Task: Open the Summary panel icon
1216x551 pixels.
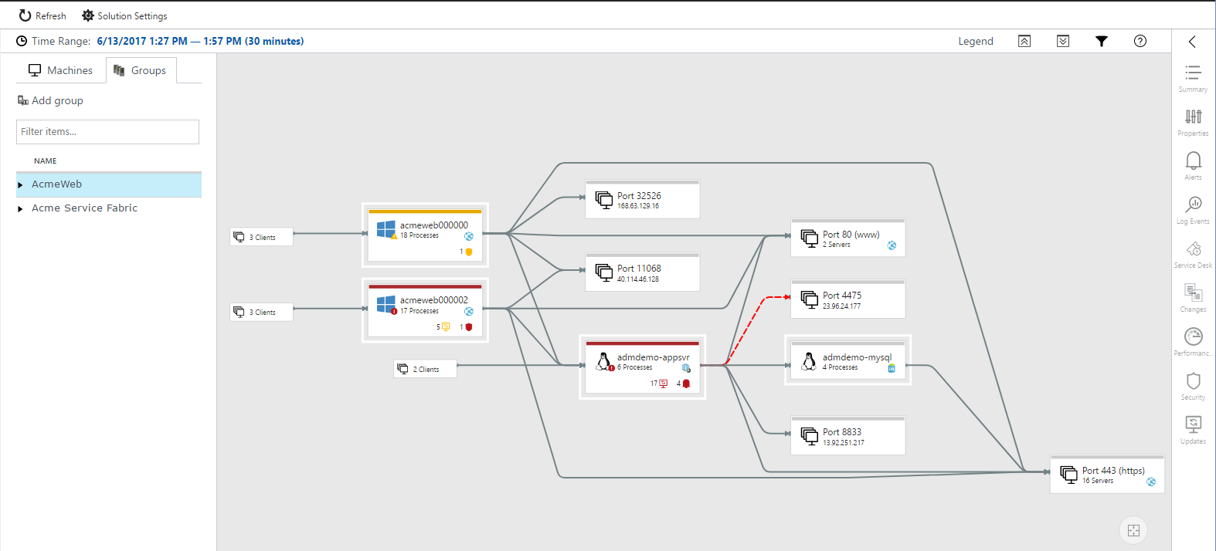Action: pos(1193,74)
